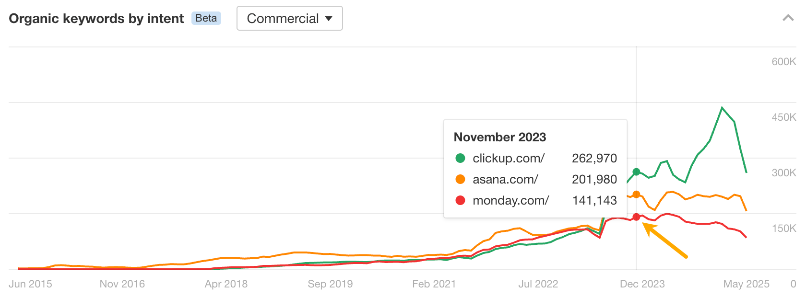The height and width of the screenshot is (298, 806).
Task: Open the Commercial intent dropdown
Action: point(289,18)
